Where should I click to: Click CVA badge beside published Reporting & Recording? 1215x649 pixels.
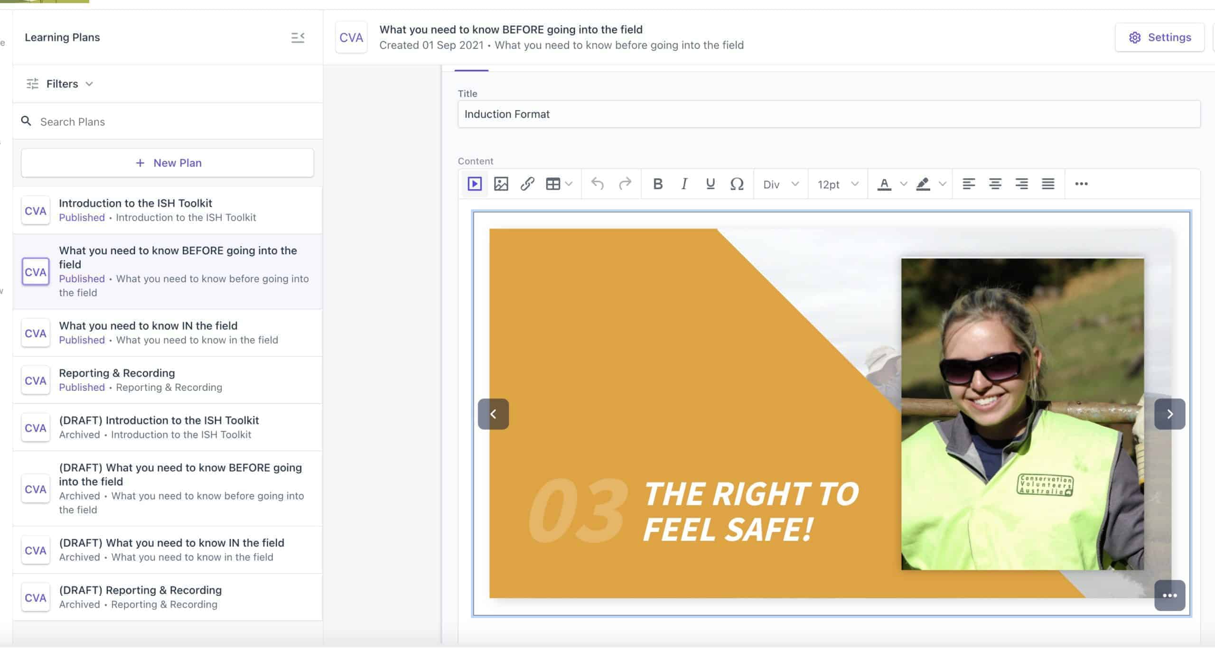click(36, 380)
